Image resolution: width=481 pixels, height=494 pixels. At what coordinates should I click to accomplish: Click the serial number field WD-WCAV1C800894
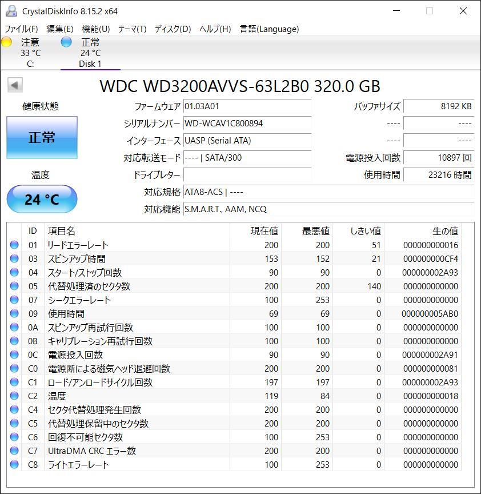[x=247, y=123]
